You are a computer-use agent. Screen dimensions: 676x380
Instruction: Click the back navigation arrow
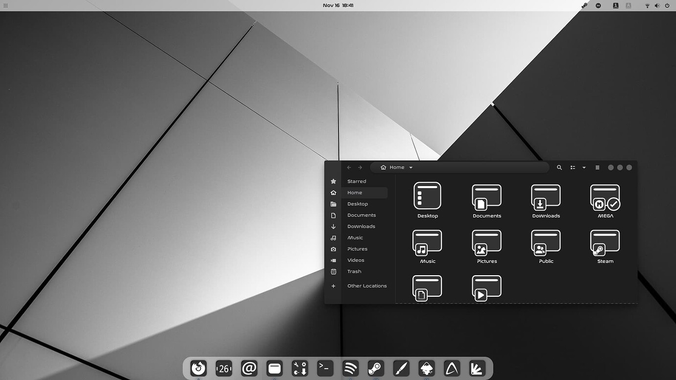[348, 167]
